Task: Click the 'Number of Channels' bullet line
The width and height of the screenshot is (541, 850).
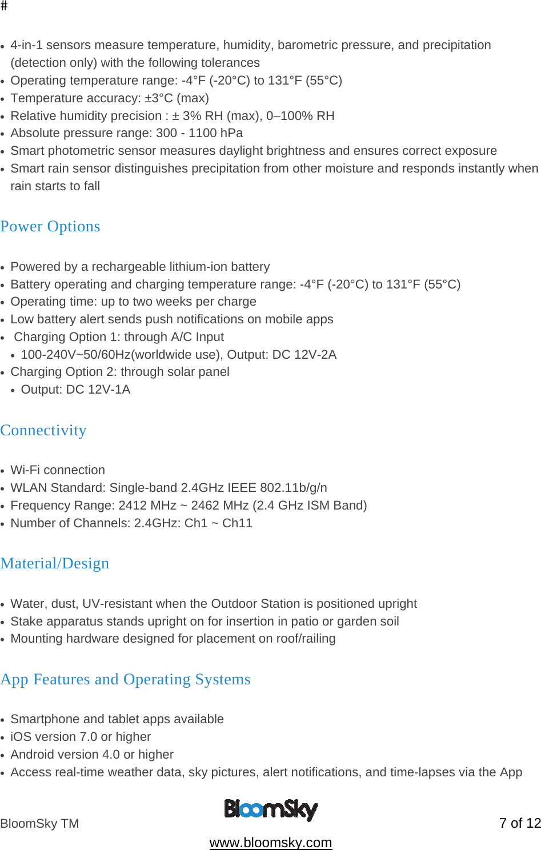Action: [x=131, y=523]
